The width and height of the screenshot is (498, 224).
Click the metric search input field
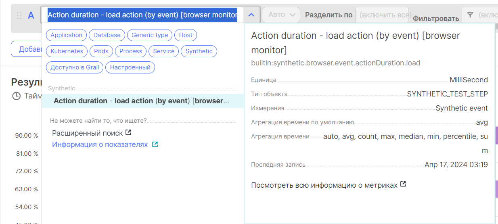[x=142, y=15]
